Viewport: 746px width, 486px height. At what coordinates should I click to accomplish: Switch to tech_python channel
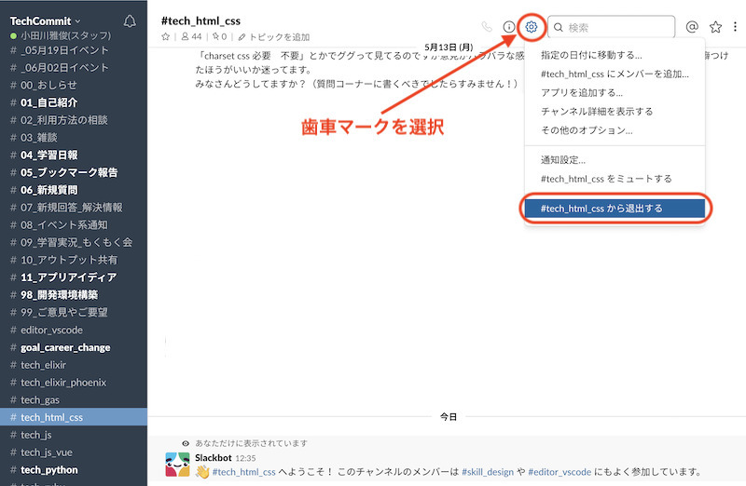[x=74, y=470]
